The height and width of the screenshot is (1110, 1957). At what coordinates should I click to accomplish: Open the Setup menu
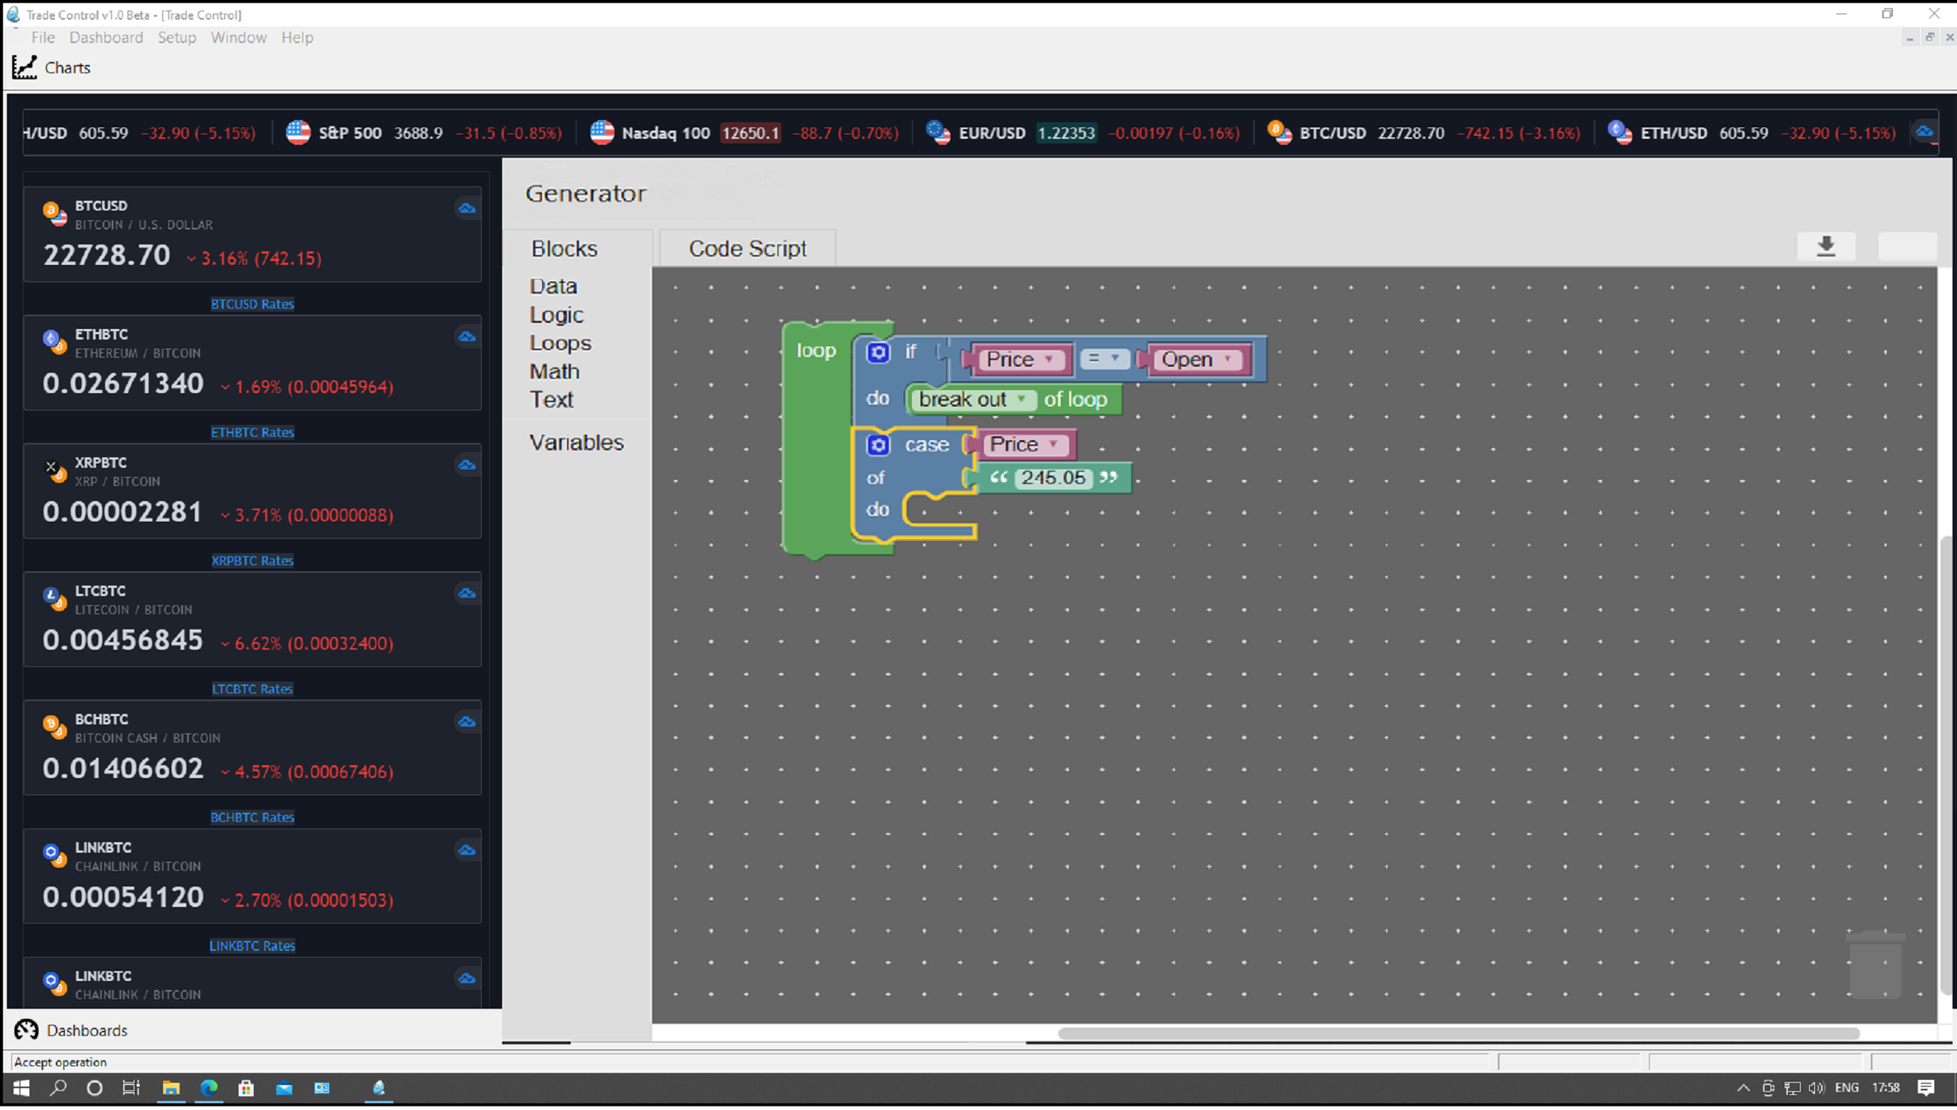[x=177, y=38]
